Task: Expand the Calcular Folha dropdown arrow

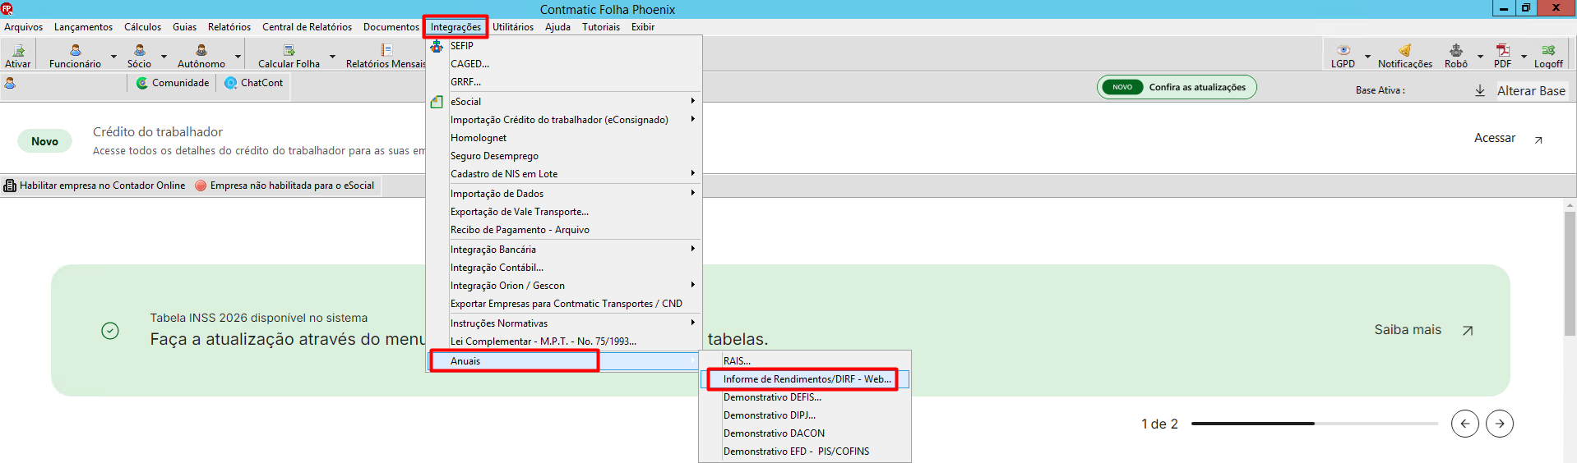Action: (332, 57)
